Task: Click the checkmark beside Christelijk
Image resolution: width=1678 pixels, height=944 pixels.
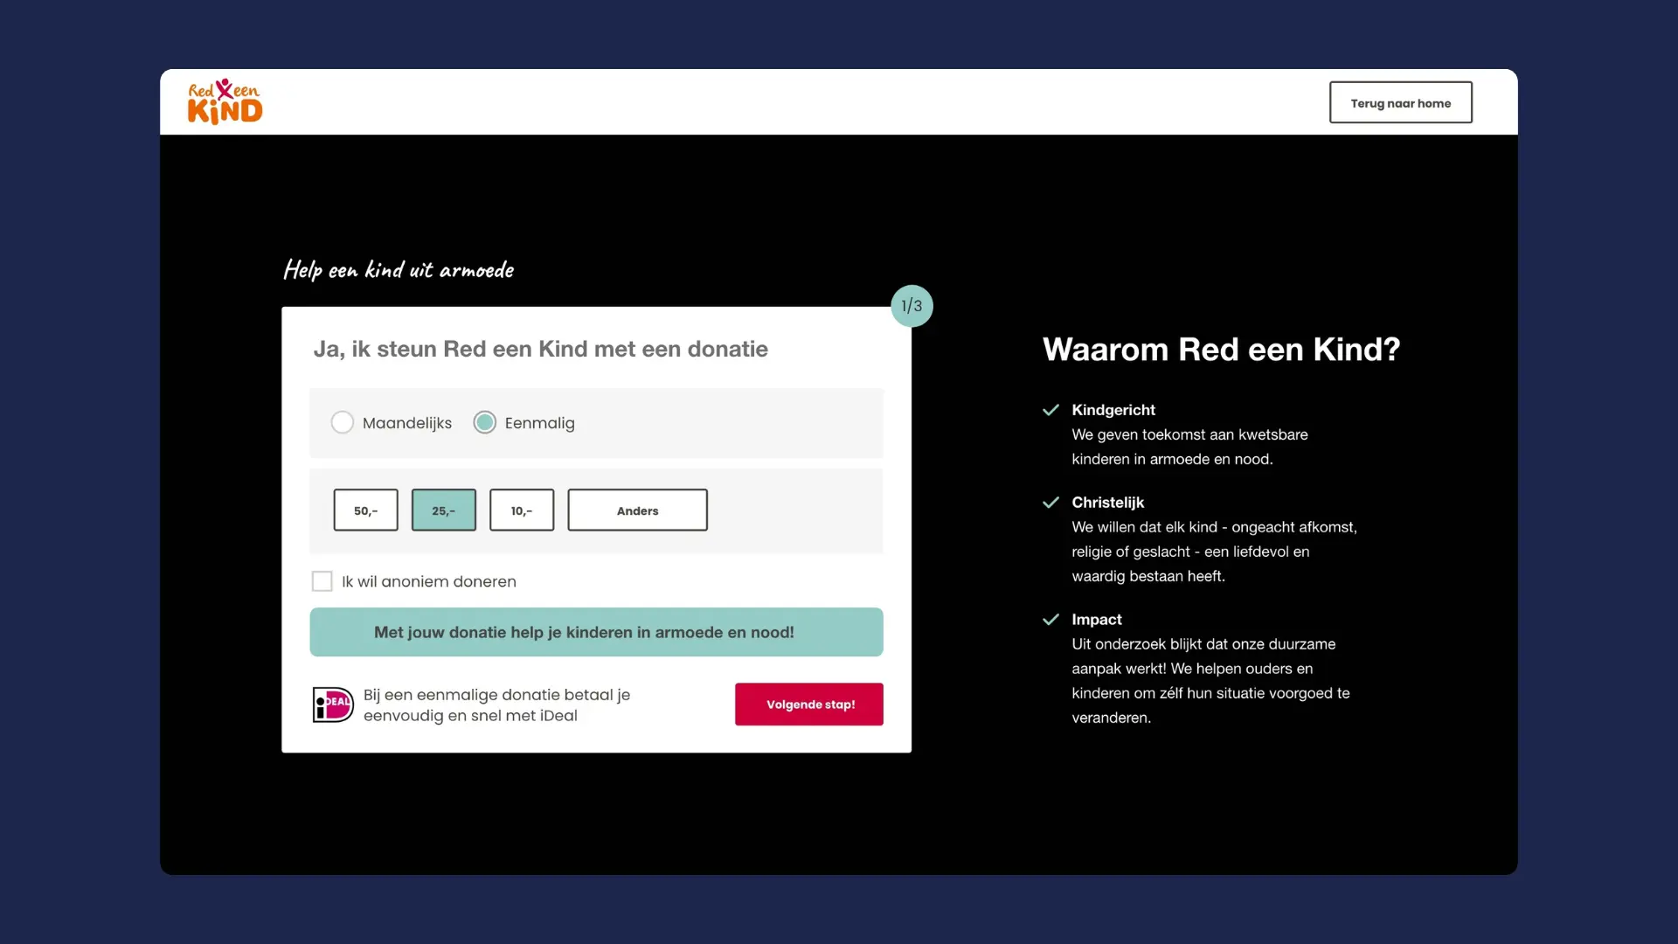Action: tap(1051, 502)
